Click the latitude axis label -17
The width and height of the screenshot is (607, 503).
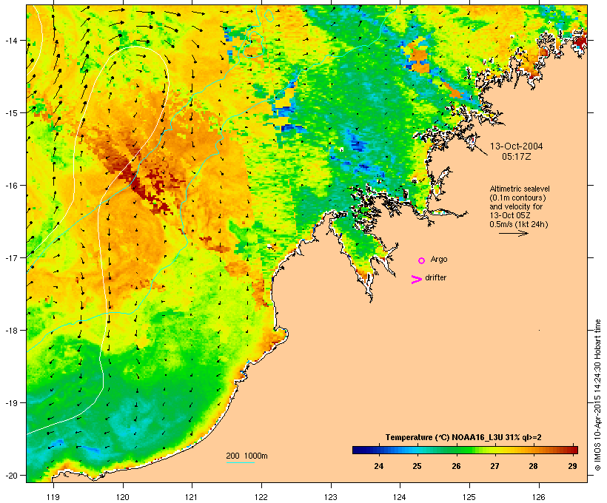[x=10, y=257]
